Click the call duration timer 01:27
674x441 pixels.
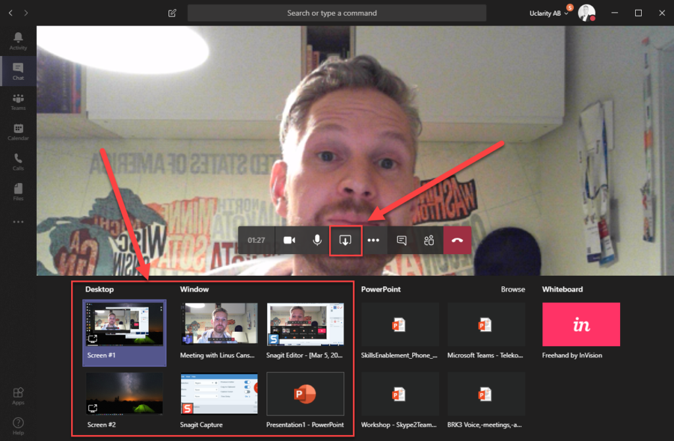click(x=256, y=240)
